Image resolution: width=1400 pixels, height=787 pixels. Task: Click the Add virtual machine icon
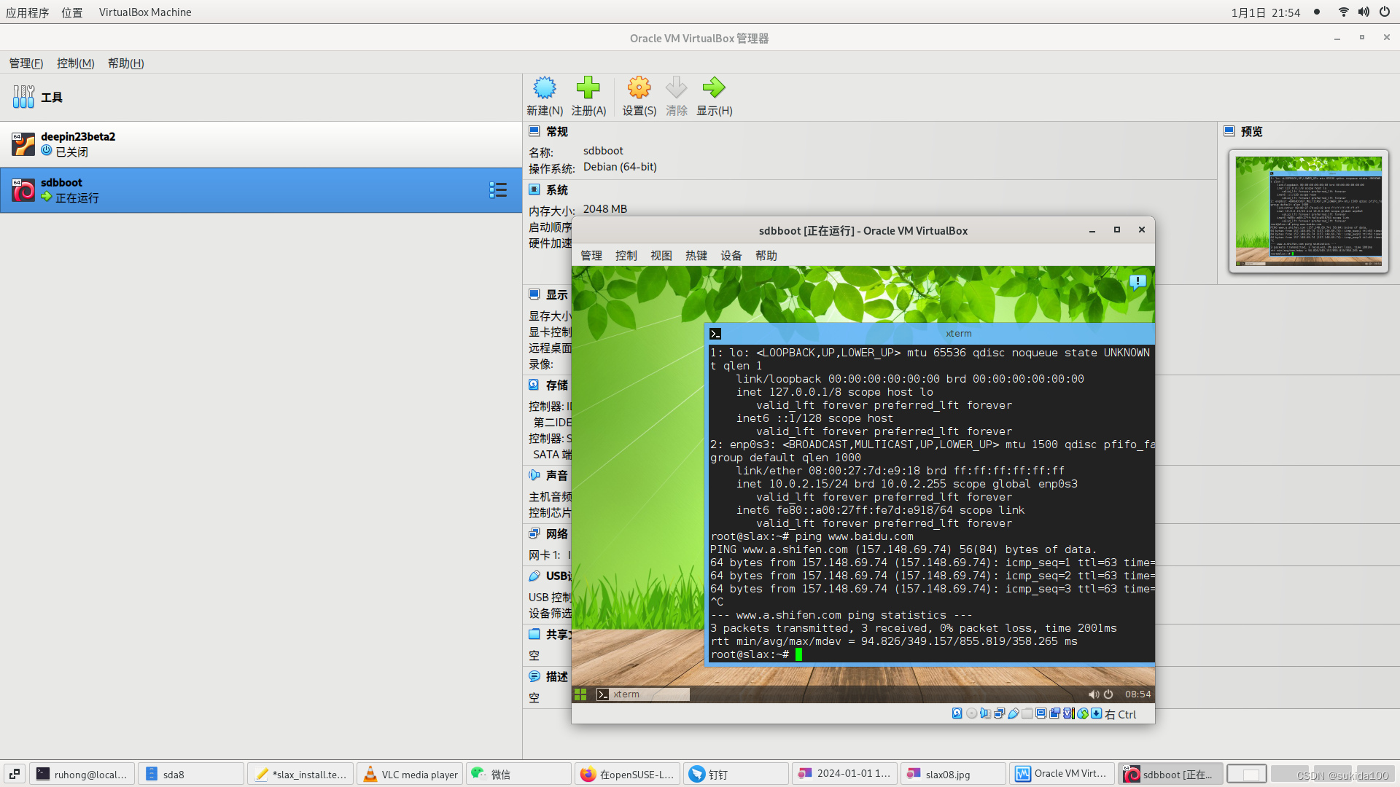coord(586,93)
